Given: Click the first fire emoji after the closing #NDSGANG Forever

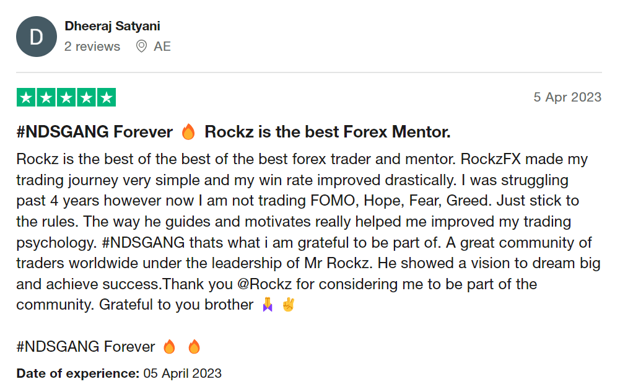Looking at the screenshot, I should pos(169,347).
